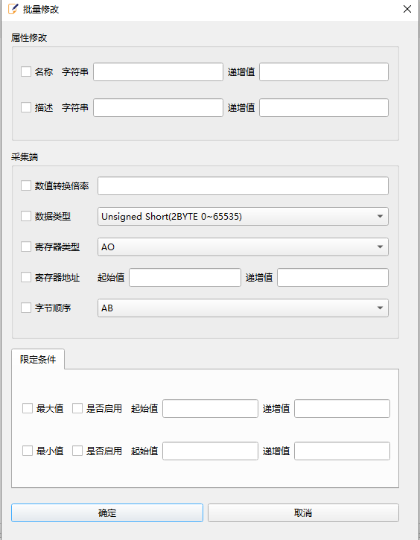Open the Unsigned Short data type dropdown
420x540 pixels.
tap(243, 216)
